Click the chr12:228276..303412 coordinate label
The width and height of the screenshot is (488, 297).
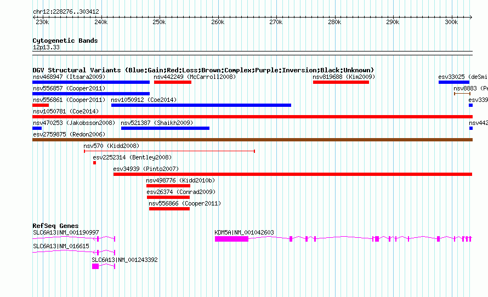tap(66, 12)
